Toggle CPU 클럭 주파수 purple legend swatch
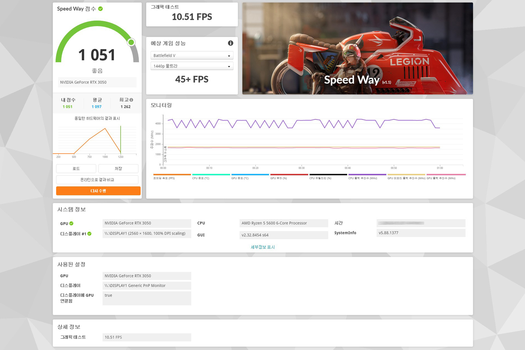This screenshot has width=525, height=350. pyautogui.click(x=367, y=174)
